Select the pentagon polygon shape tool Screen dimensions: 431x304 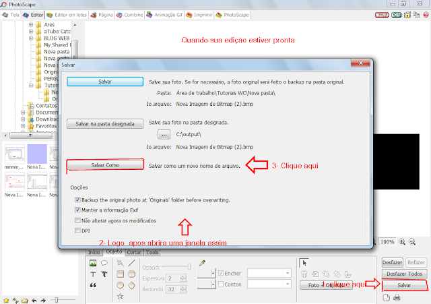tap(132, 285)
